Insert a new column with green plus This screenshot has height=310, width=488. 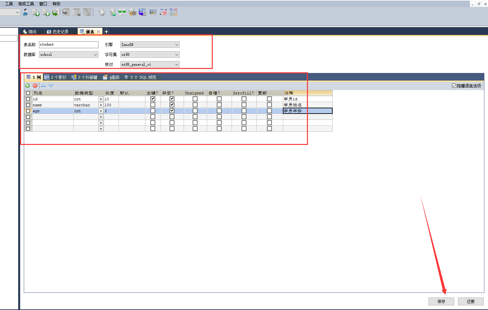tap(28, 86)
